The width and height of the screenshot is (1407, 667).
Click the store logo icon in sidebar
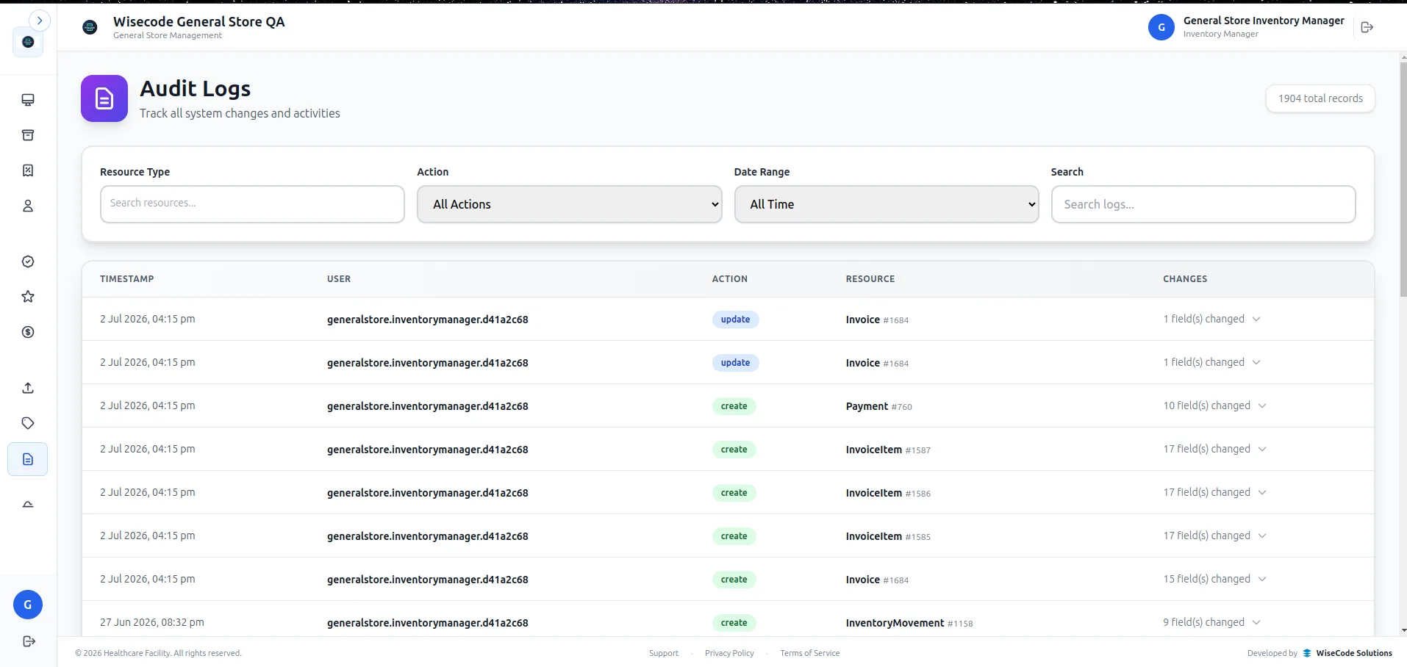28,42
